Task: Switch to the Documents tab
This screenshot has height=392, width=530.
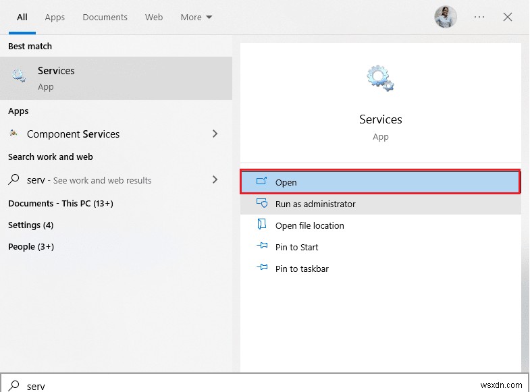Action: point(105,17)
